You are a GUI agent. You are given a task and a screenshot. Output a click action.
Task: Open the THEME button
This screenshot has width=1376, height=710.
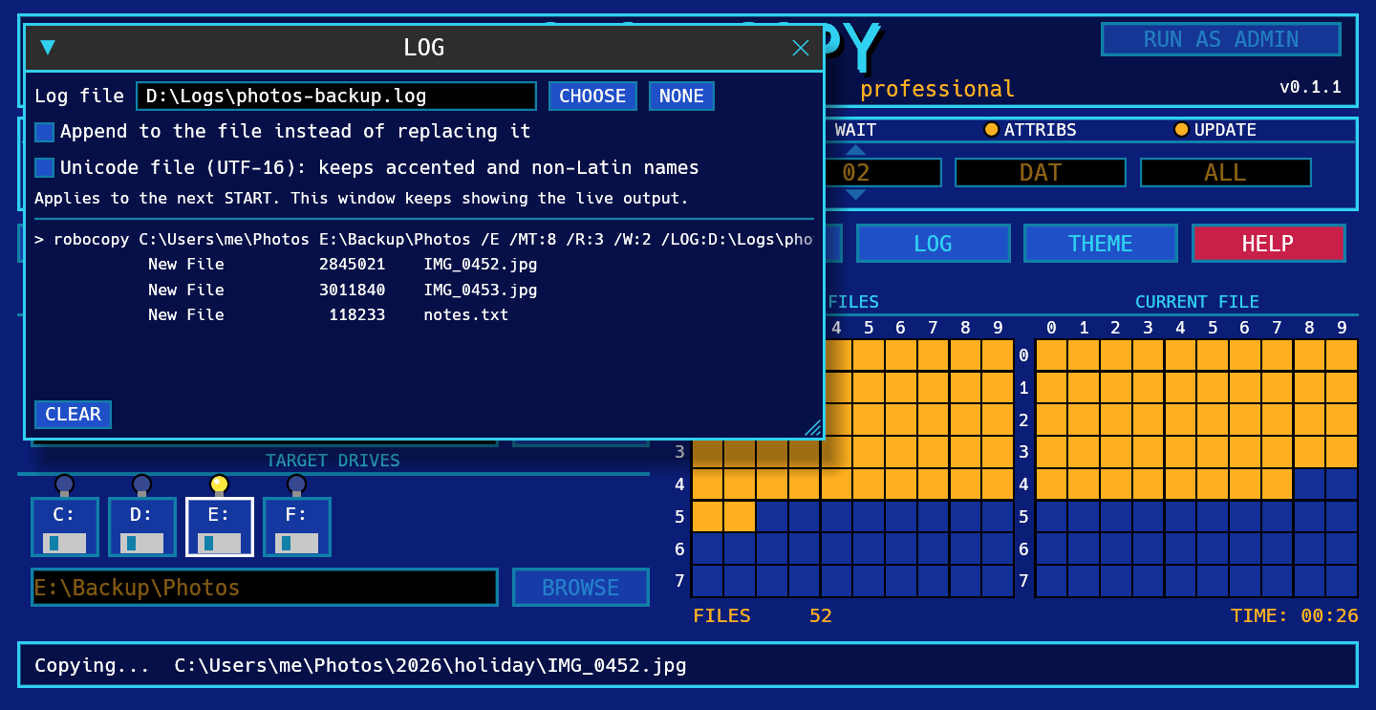[x=1101, y=244]
